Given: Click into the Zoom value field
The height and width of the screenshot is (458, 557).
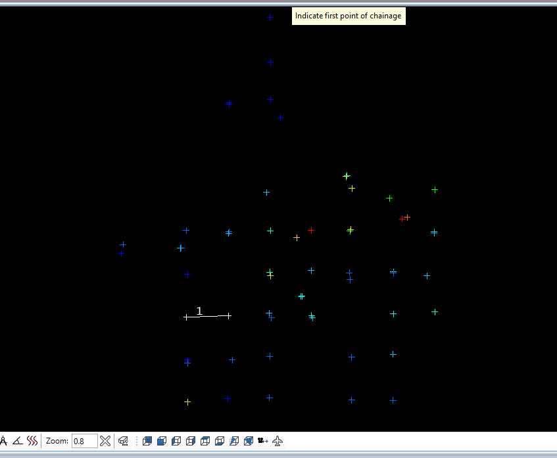Looking at the screenshot, I should click(85, 441).
